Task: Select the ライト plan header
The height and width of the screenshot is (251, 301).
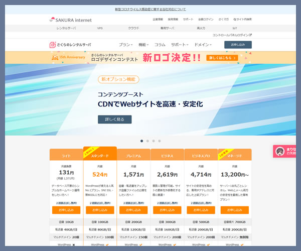Action: [x=66, y=155]
